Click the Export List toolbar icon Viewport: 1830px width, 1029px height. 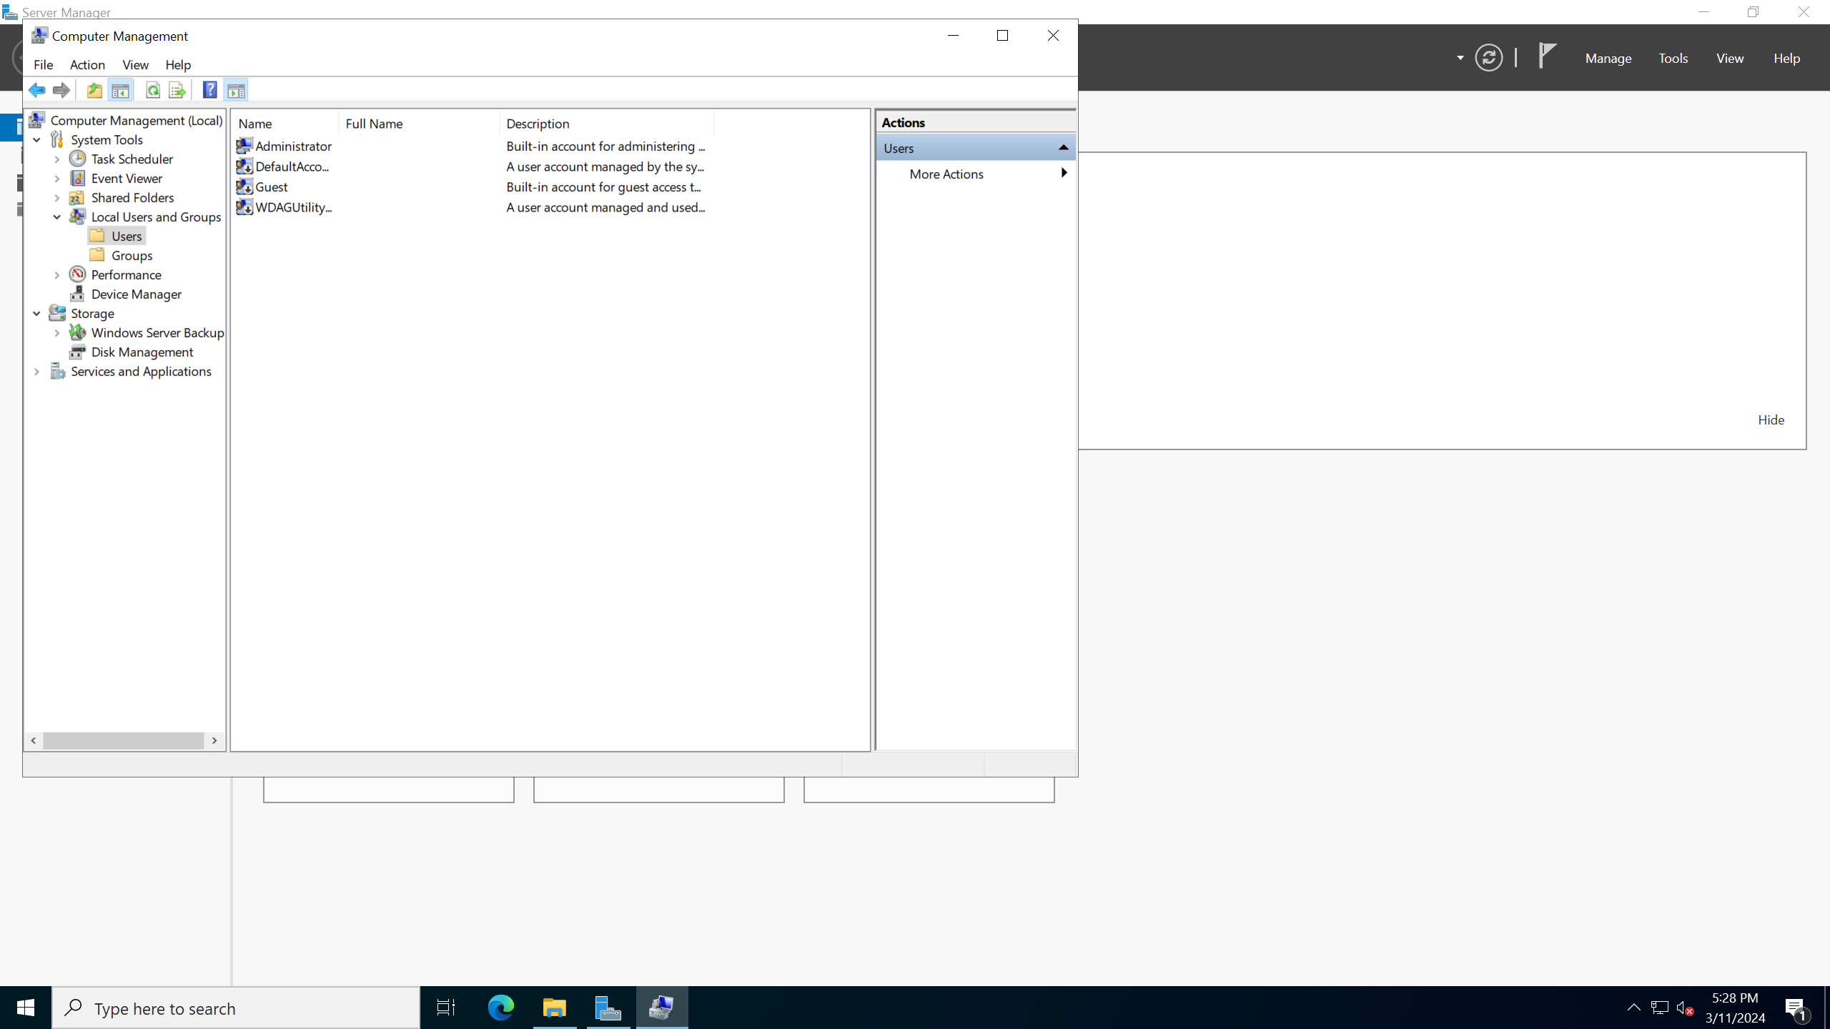coord(179,89)
